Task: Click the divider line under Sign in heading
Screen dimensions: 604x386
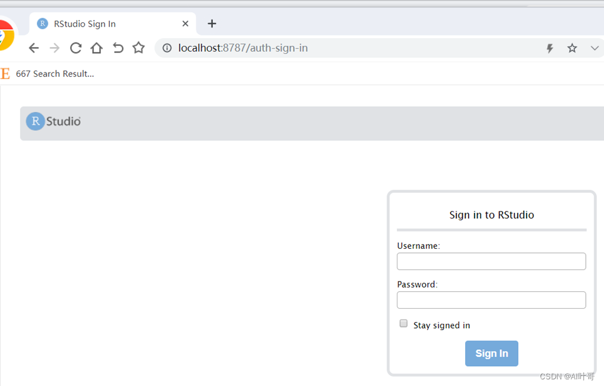Action: tap(491, 230)
